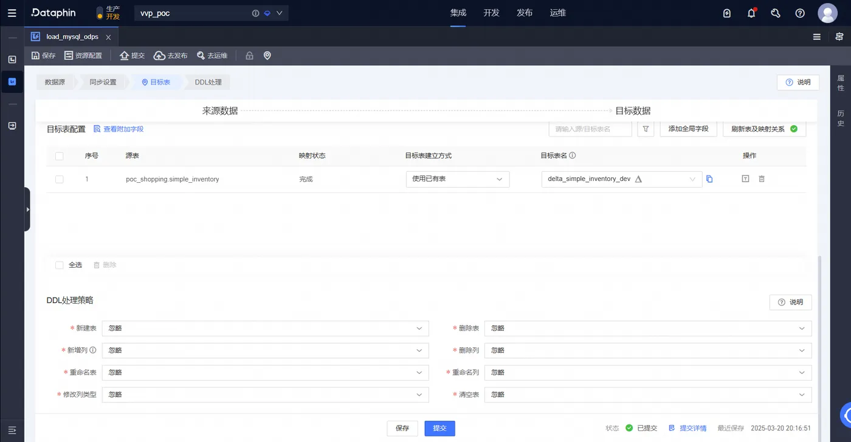Open the task notification bag icon
The image size is (851, 442).
tap(727, 13)
